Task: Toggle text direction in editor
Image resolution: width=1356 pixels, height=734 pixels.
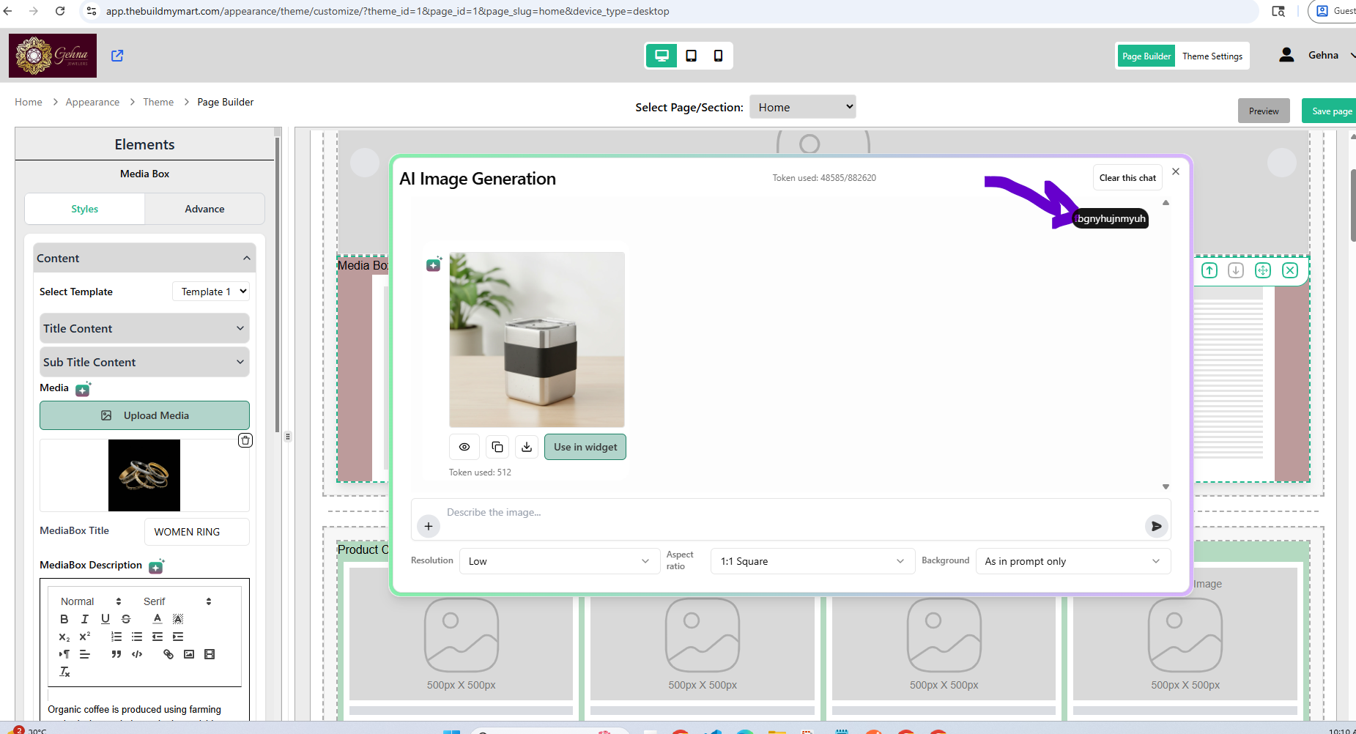Action: pyautogui.click(x=64, y=654)
